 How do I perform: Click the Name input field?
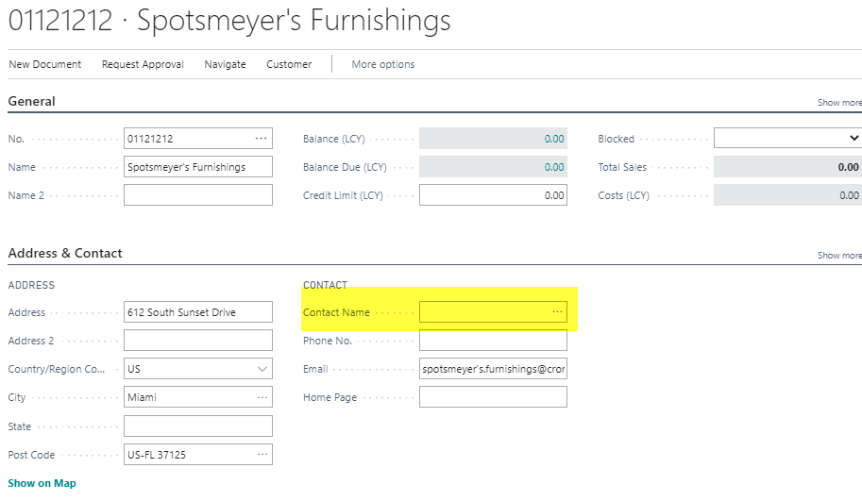(x=198, y=167)
